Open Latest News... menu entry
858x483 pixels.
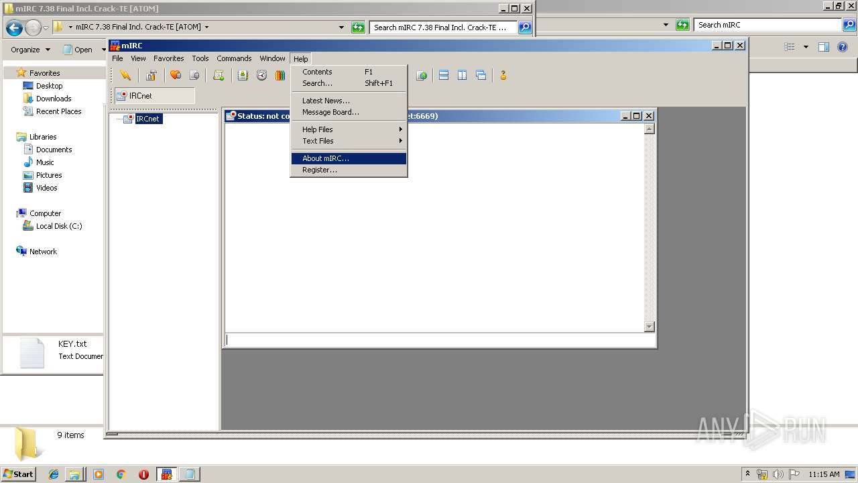tap(349, 101)
